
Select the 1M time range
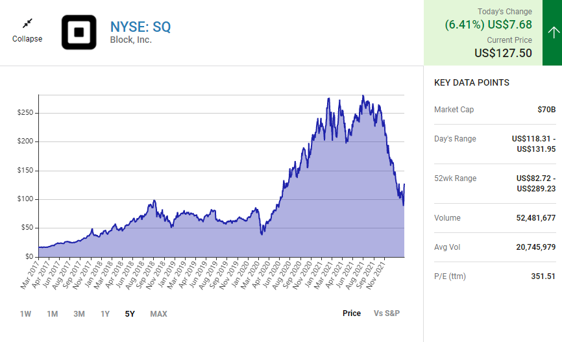point(53,314)
